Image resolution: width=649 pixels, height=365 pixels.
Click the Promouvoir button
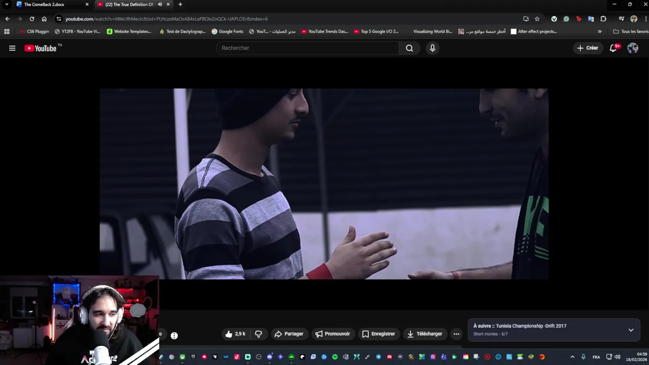click(332, 334)
